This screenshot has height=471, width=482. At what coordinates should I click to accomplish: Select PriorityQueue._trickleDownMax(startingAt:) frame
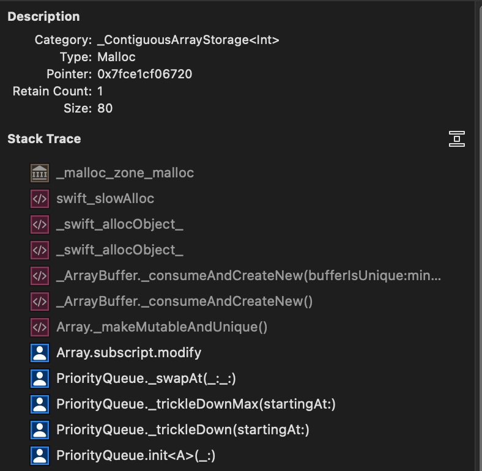point(196,404)
